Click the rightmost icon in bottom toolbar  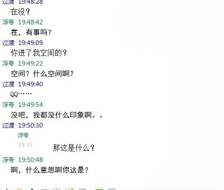coord(112,190)
